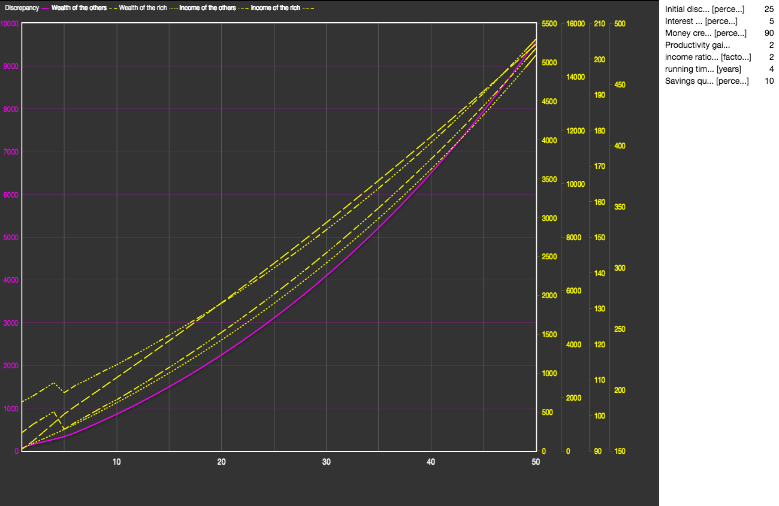
Task: Click the value 2 for income ratio
Action: pos(771,57)
